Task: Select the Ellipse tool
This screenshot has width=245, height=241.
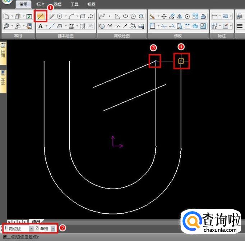Action: 125,16
